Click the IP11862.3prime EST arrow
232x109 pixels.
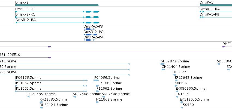pyautogui.click(x=97, y=102)
